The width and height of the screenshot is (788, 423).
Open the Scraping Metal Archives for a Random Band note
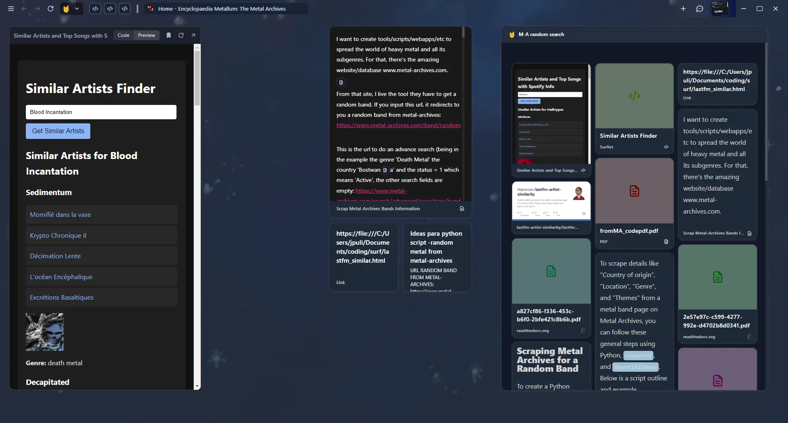(551, 366)
